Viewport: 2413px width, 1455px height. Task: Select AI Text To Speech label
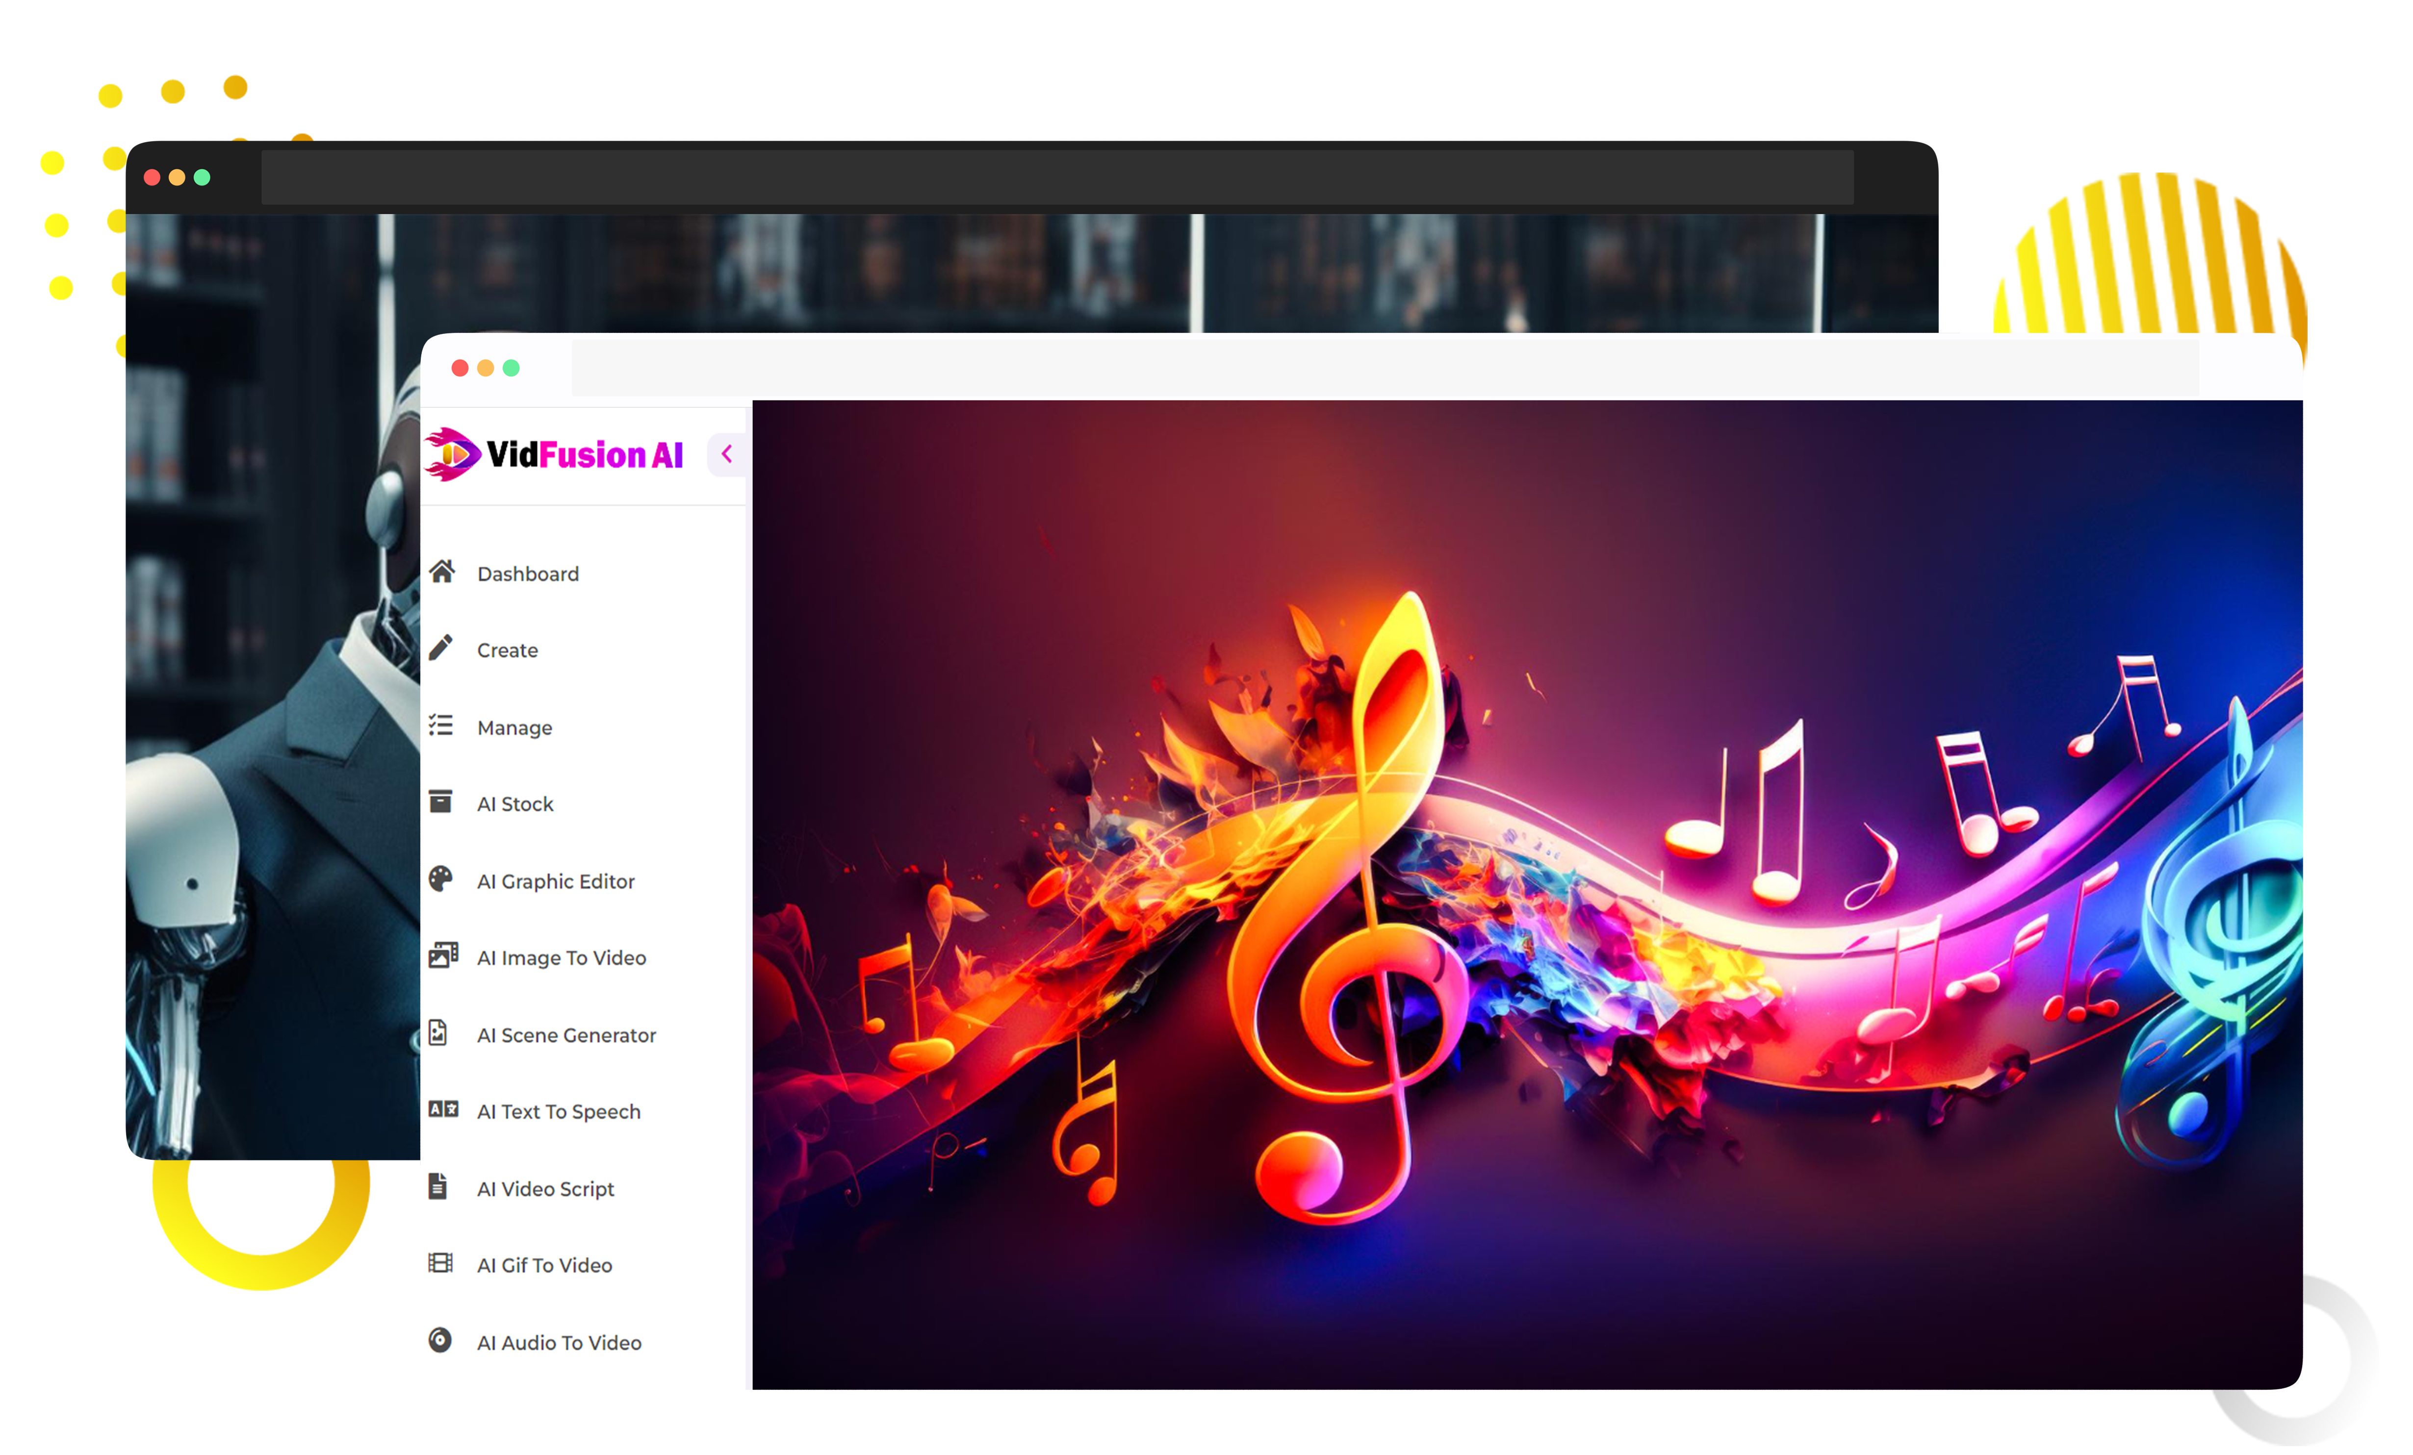click(558, 1111)
